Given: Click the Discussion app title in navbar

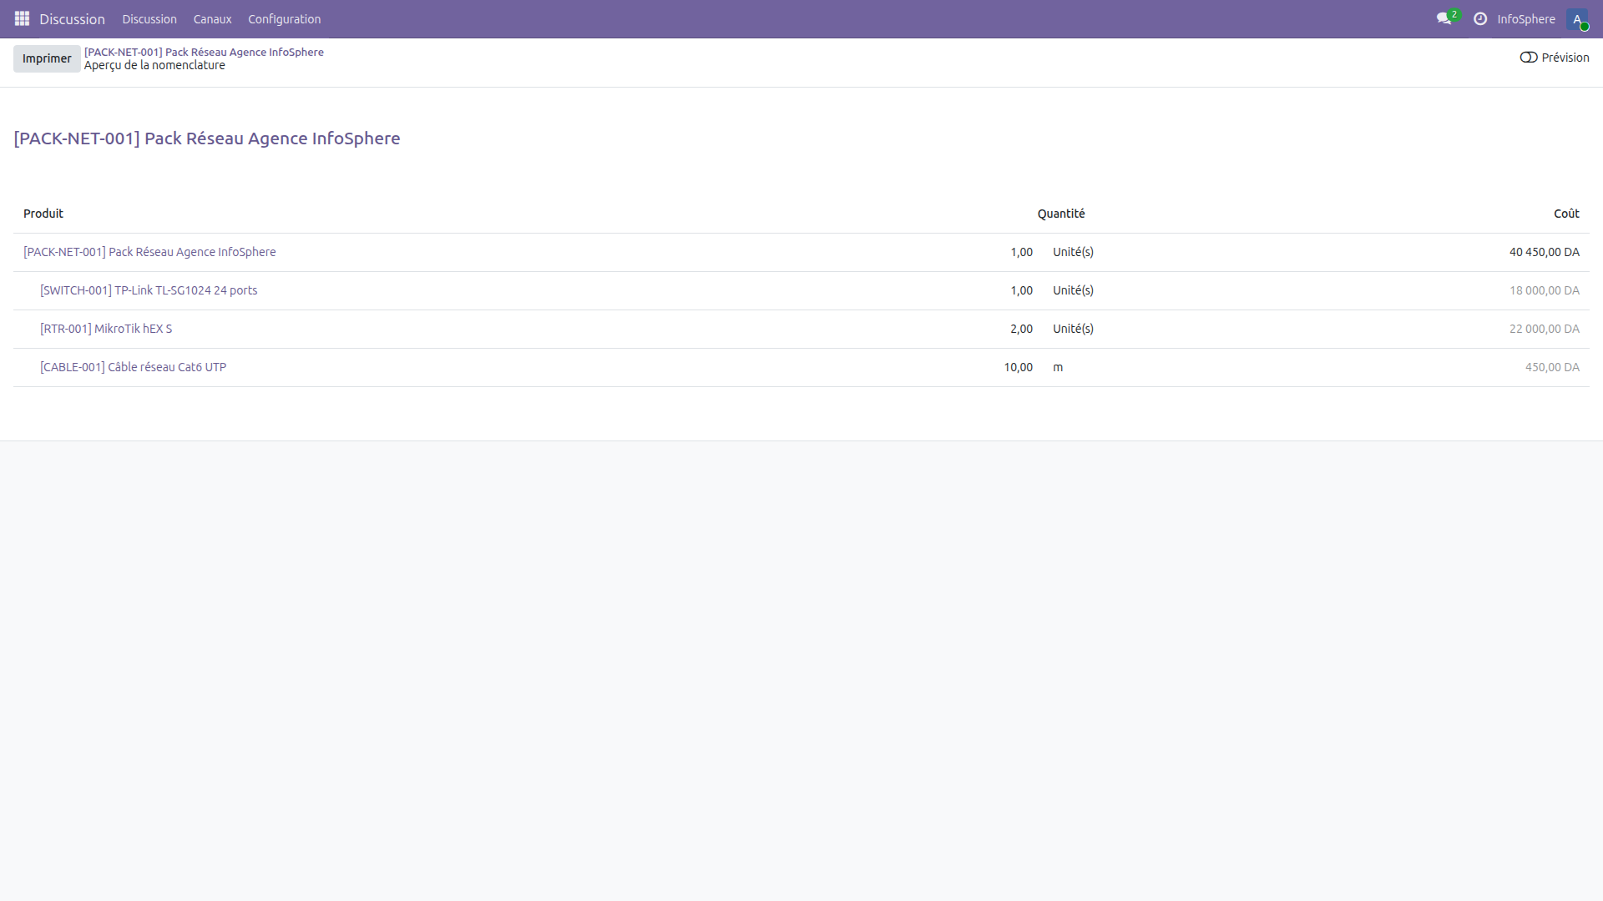Looking at the screenshot, I should [x=72, y=18].
